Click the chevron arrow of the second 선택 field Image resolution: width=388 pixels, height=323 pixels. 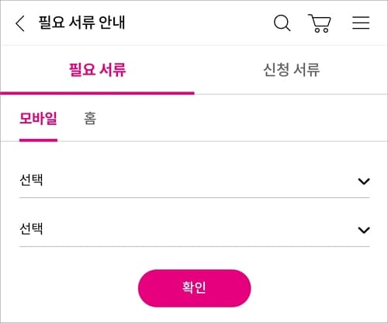point(364,230)
